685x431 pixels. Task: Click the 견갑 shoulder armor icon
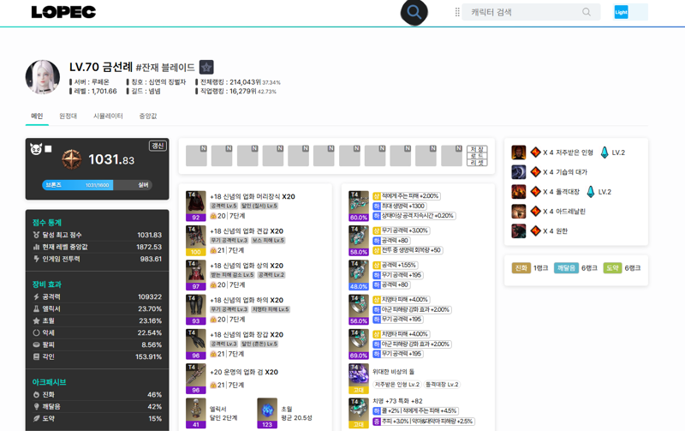(196, 241)
